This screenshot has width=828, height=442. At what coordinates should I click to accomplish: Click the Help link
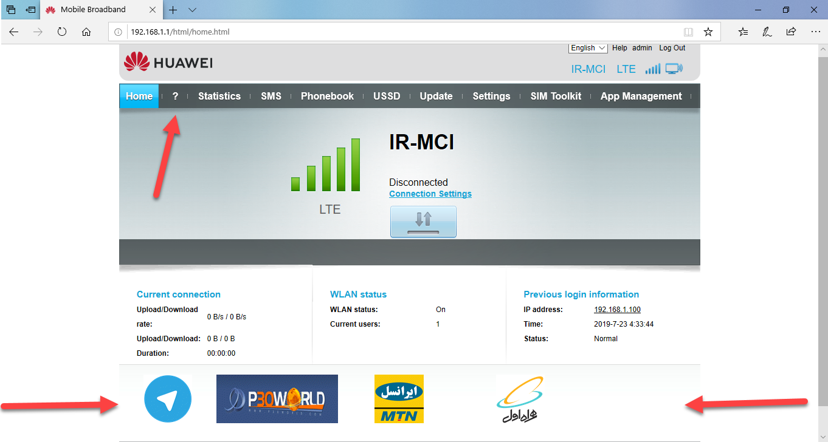point(619,48)
